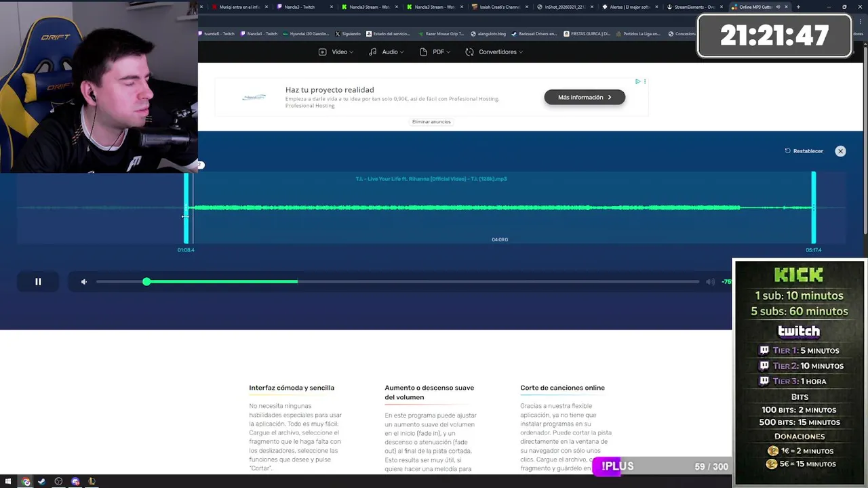Open the Video dropdown menu
This screenshot has height=488, width=868.
point(335,52)
